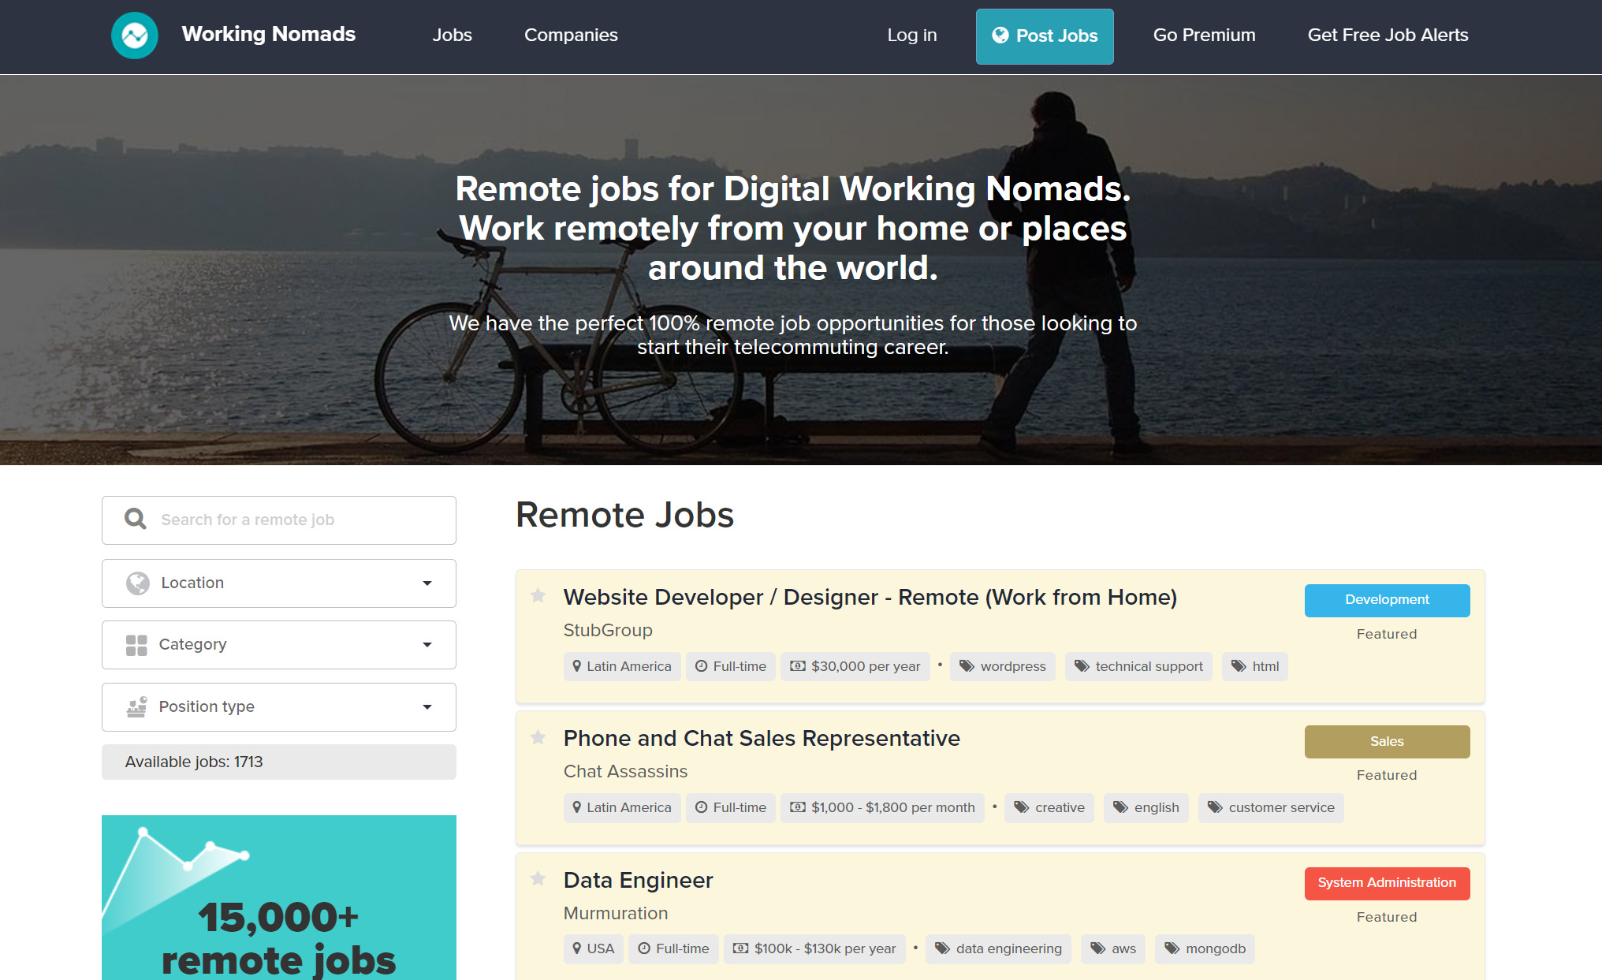Expand the Position type dropdown arrow

[x=427, y=707]
